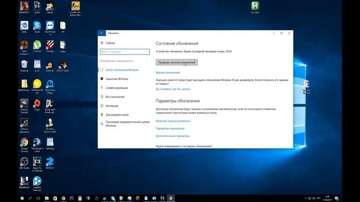Image resolution: width=360 pixels, height=202 pixels.
Task: Open Изменить период активности link
Action: (173, 121)
